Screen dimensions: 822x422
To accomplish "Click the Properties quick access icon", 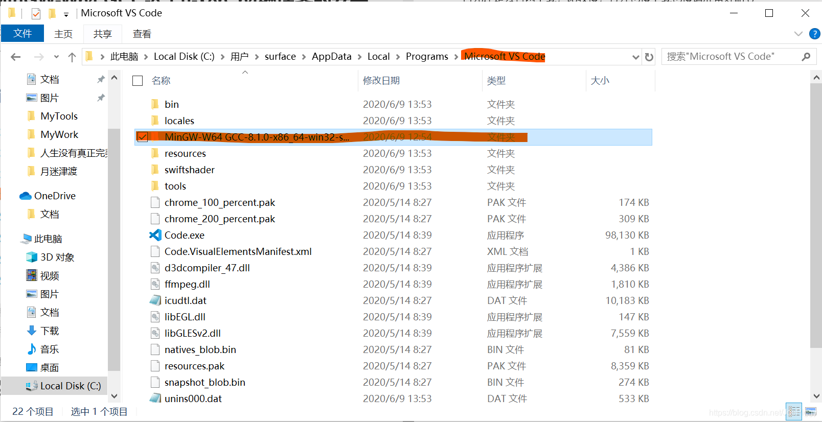I will tap(36, 14).
